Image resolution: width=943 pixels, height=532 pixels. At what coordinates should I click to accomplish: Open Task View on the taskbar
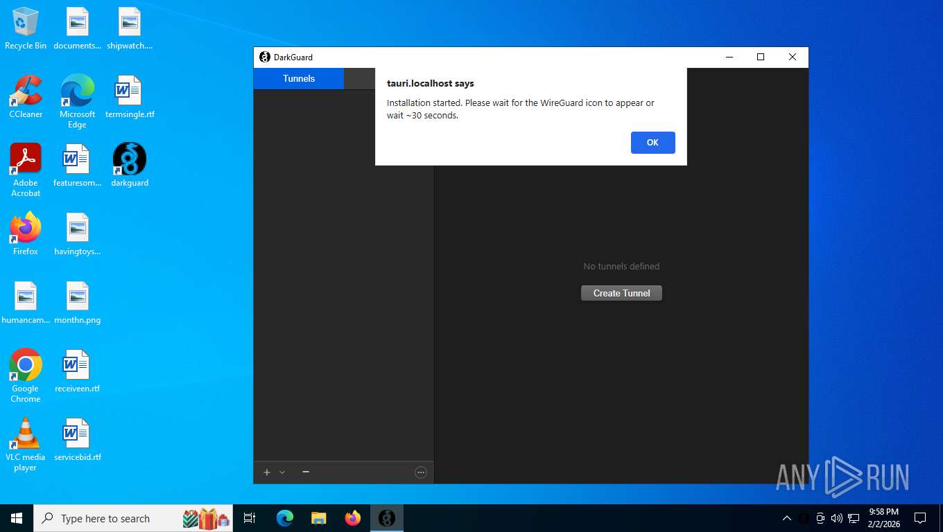[250, 518]
